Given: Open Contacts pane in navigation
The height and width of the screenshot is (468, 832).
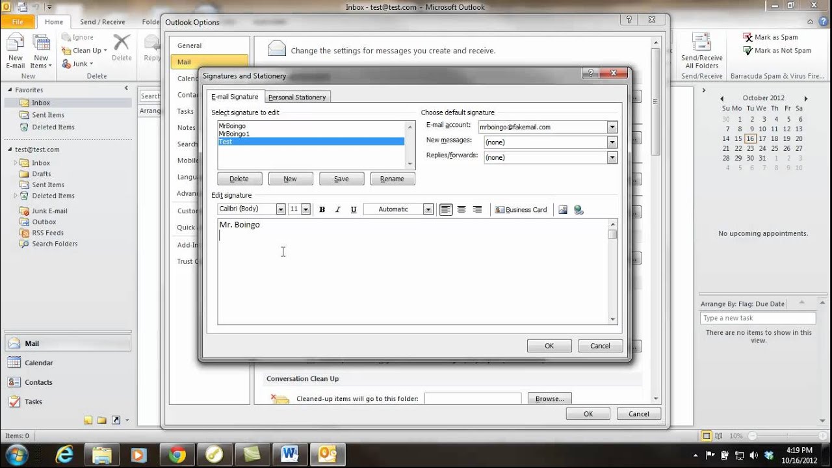Looking at the screenshot, I should pos(68,382).
